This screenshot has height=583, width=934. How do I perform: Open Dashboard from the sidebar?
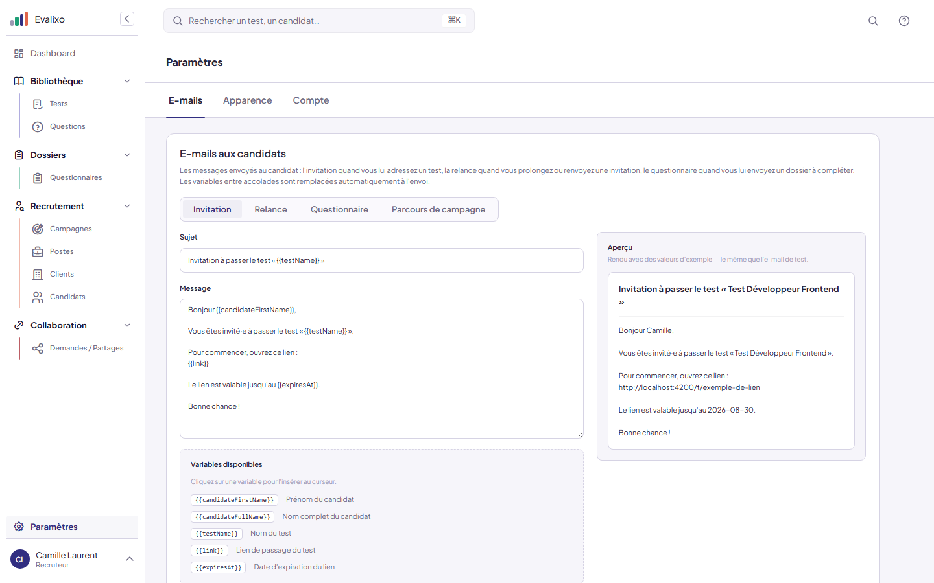pos(72,54)
